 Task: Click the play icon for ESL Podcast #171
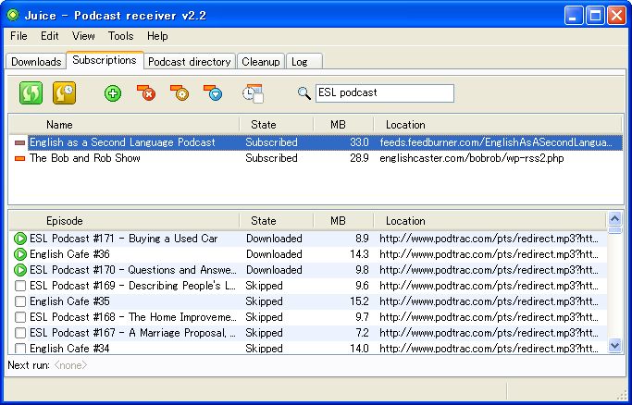(x=19, y=239)
